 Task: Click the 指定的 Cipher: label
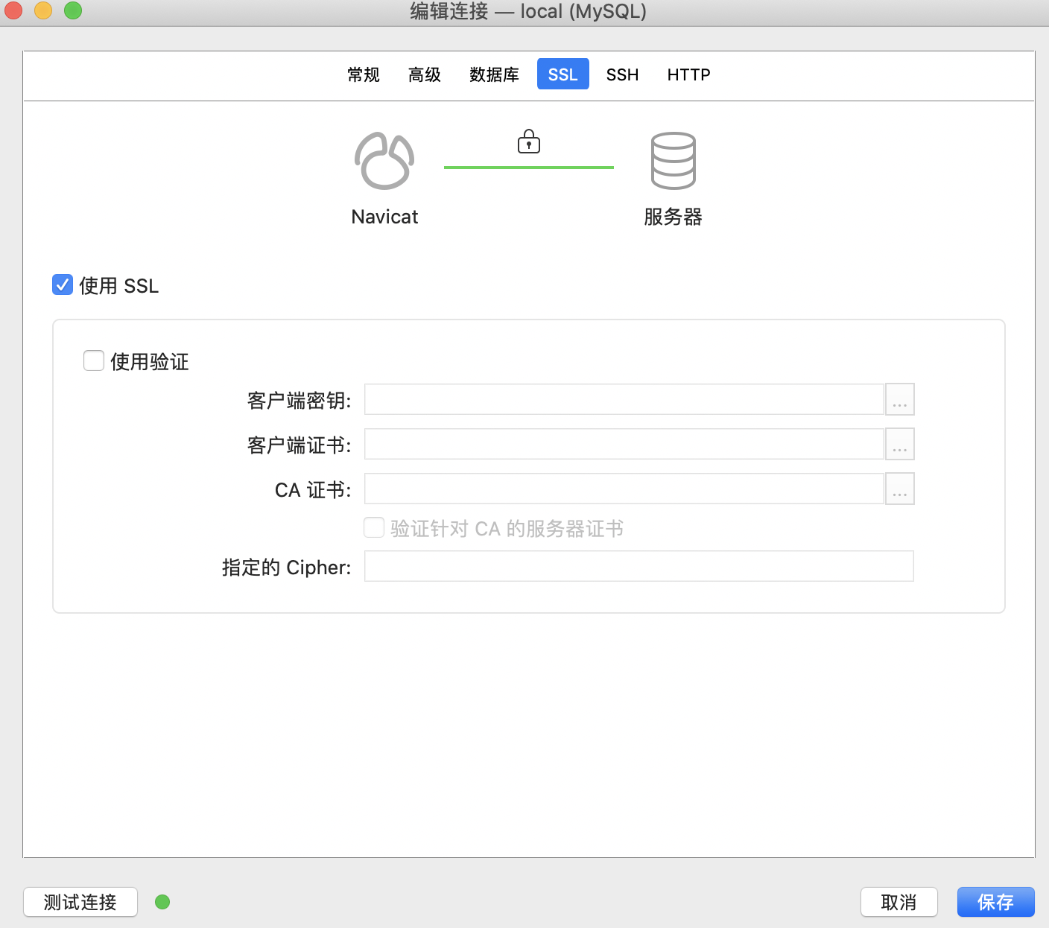pyautogui.click(x=287, y=568)
